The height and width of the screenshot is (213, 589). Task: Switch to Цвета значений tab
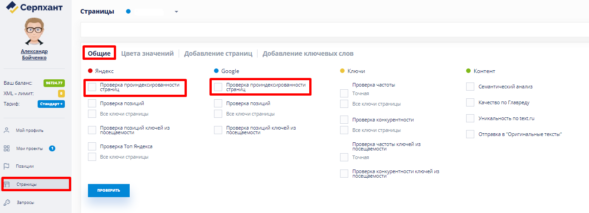(x=147, y=53)
